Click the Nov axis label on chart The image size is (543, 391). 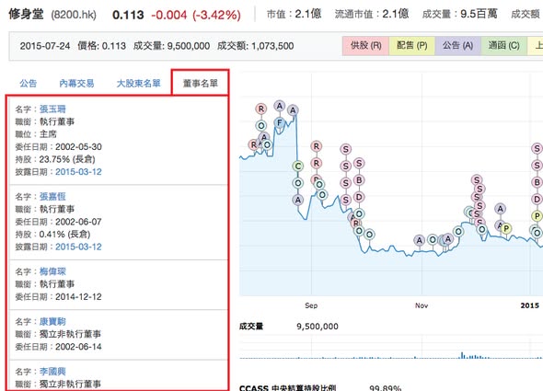tap(422, 305)
